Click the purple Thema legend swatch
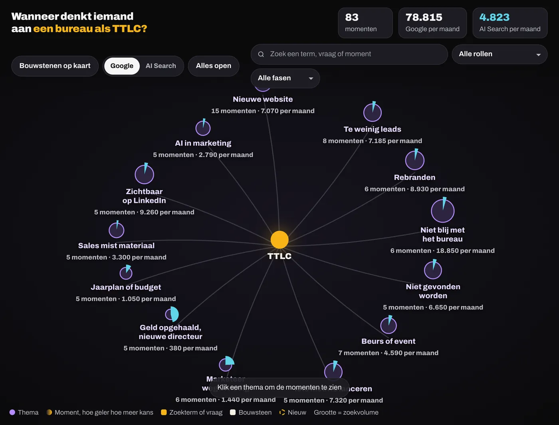 point(12,412)
